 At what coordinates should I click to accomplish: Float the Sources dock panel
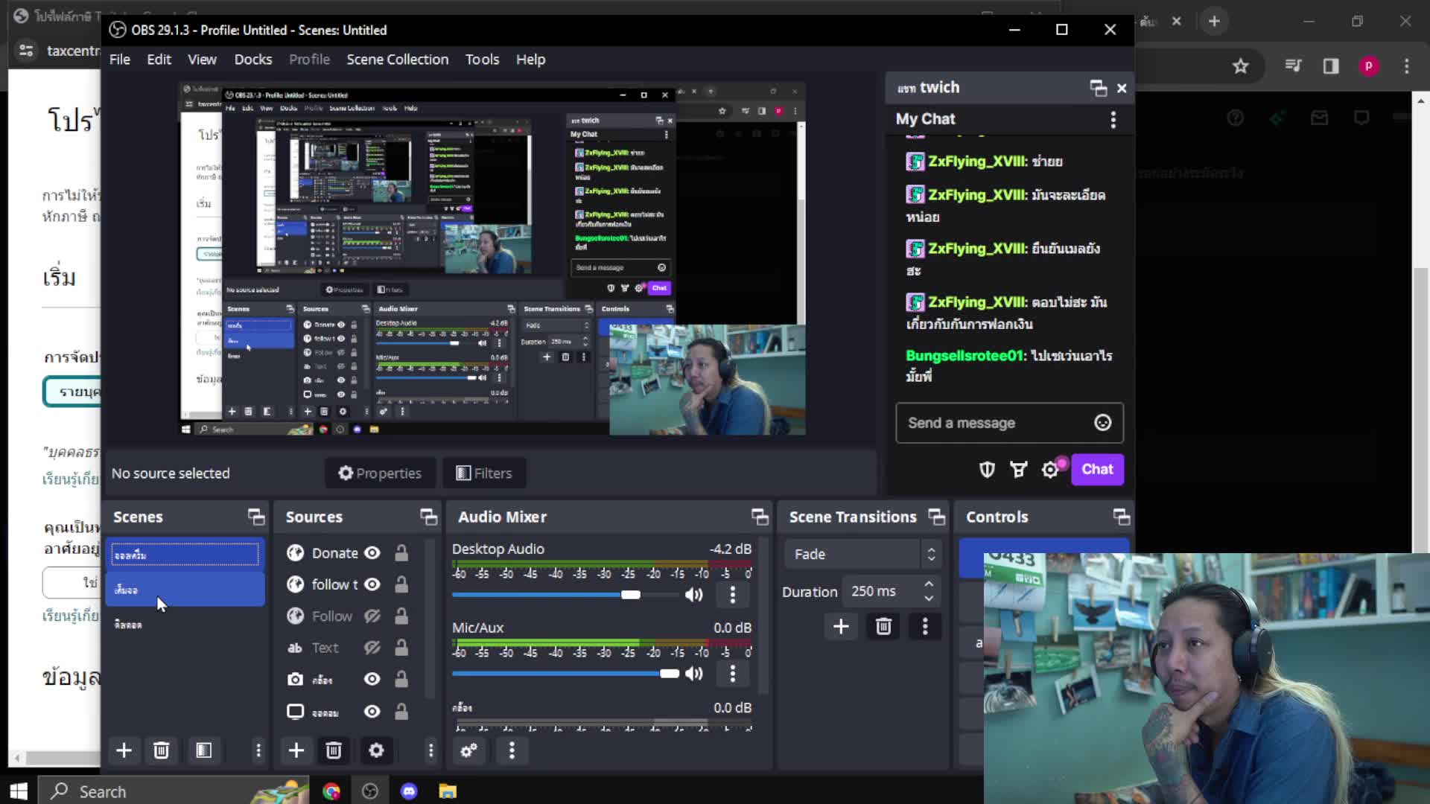tap(429, 517)
